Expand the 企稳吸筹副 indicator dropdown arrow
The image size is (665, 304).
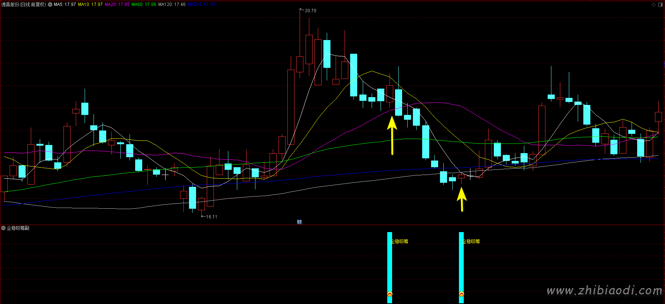point(3,228)
